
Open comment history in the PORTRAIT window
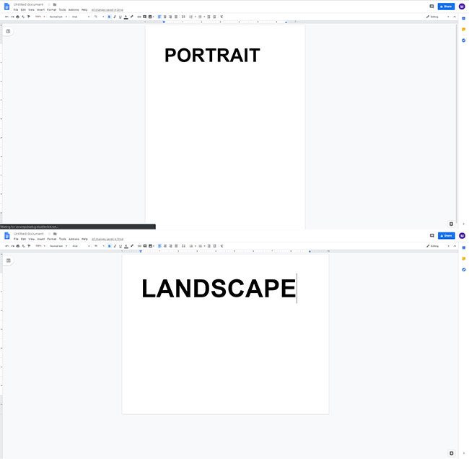point(431,6)
